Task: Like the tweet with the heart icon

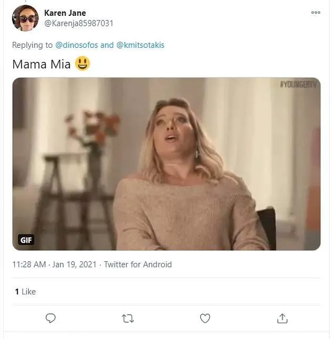Action: tap(205, 318)
